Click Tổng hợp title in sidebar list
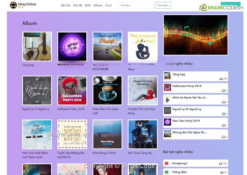The image size is (247, 175). 179,74
